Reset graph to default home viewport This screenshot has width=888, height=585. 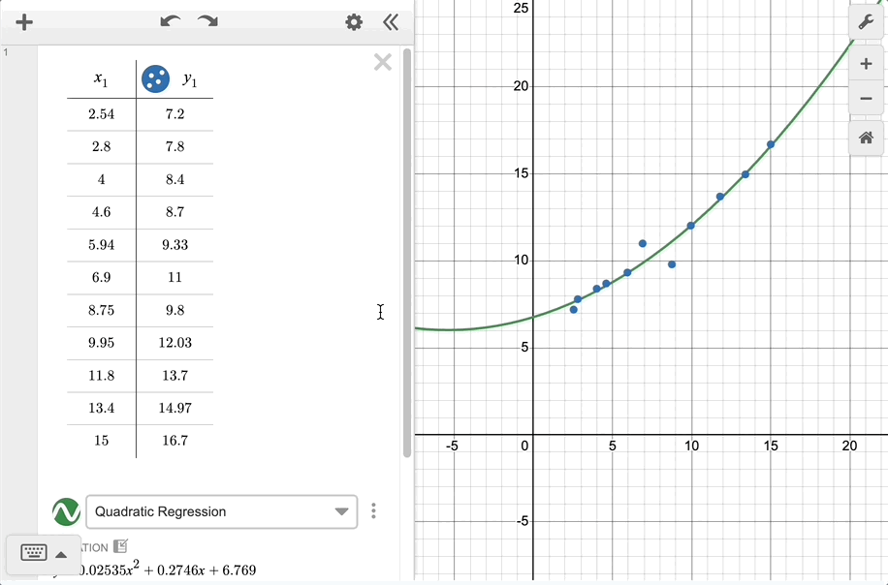coord(866,139)
